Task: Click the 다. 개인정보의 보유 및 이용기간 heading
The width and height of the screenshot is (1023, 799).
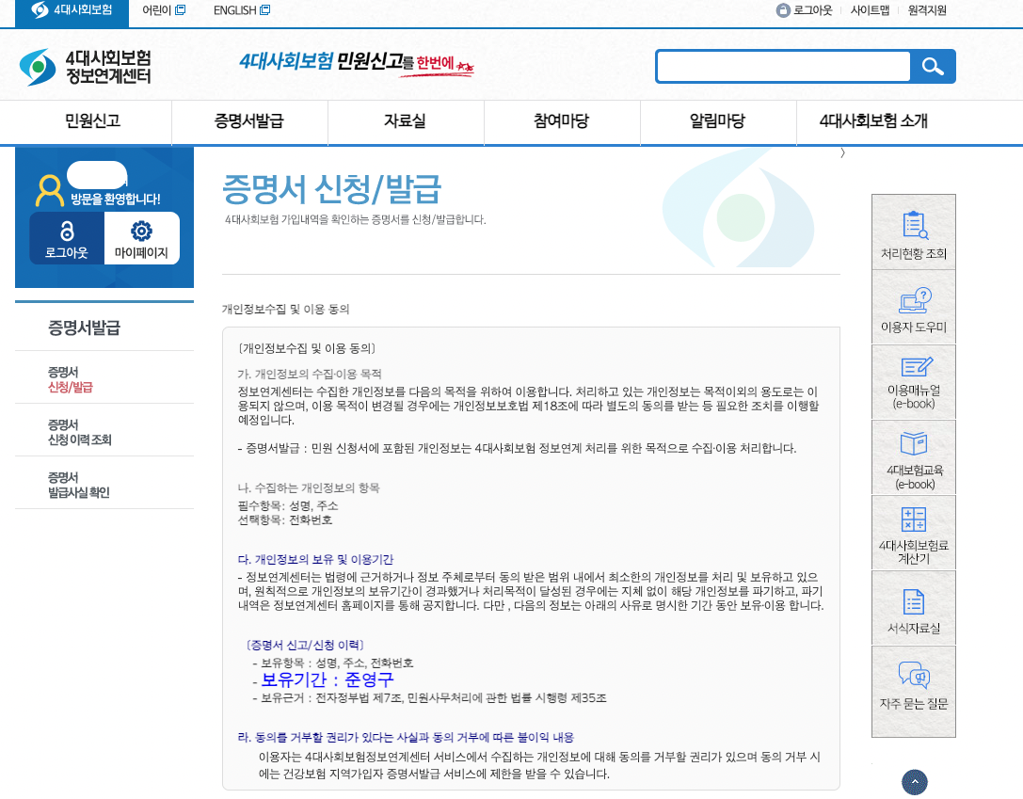Action: [316, 560]
